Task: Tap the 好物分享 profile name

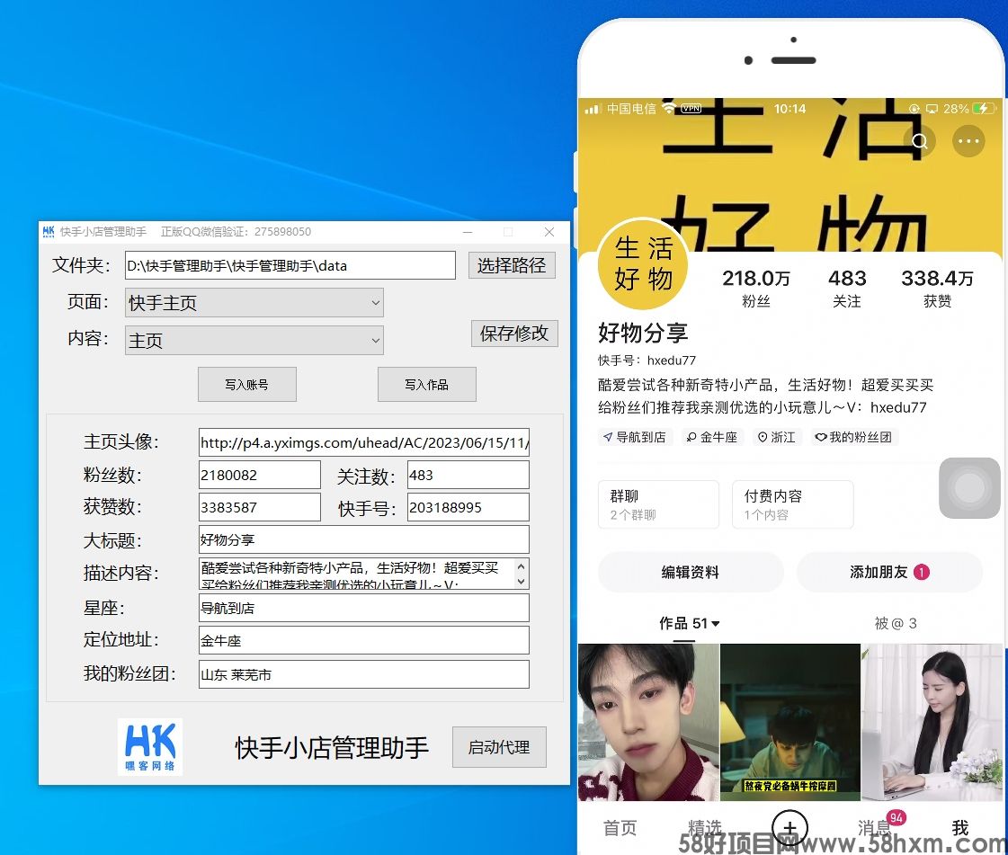Action: point(643,333)
